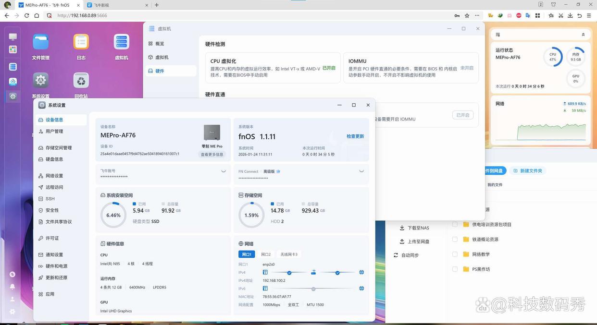The height and width of the screenshot is (325, 597).
Task: Click the notification bell at the dock bottom
Action: tap(13, 287)
